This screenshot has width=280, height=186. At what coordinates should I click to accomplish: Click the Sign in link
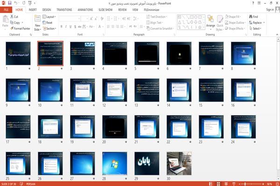click(x=270, y=10)
